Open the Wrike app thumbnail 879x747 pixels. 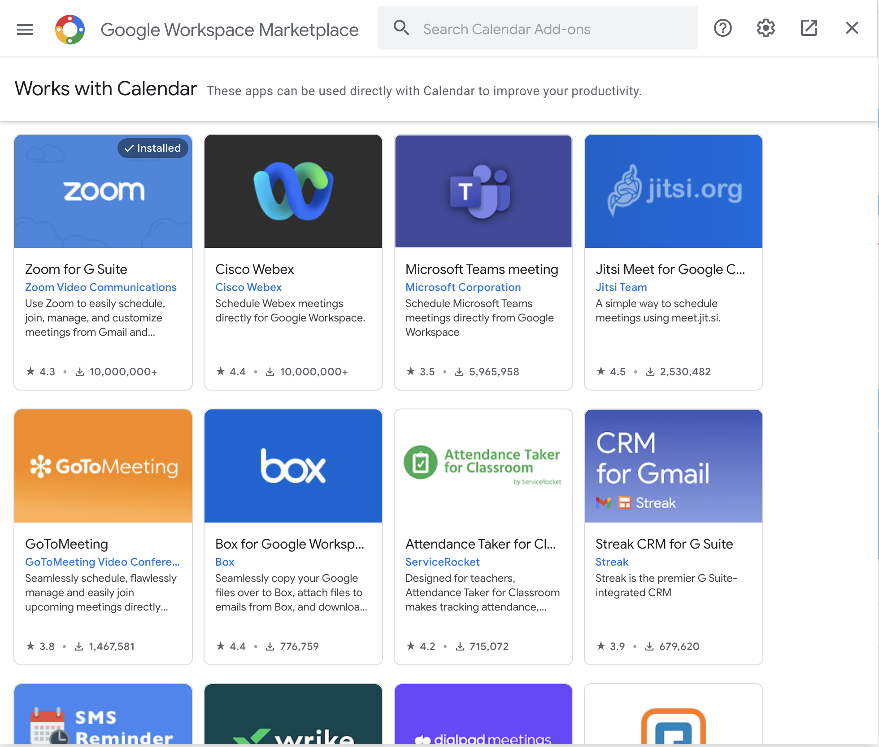click(x=293, y=715)
